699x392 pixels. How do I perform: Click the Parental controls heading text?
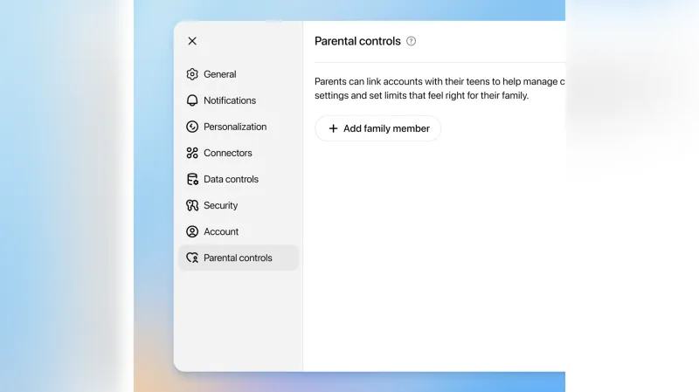coord(357,41)
